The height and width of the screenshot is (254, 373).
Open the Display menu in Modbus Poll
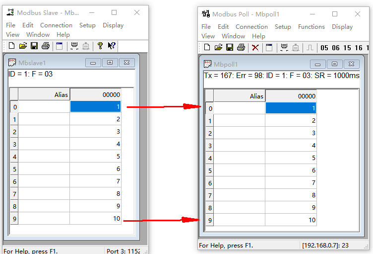tap(342, 27)
